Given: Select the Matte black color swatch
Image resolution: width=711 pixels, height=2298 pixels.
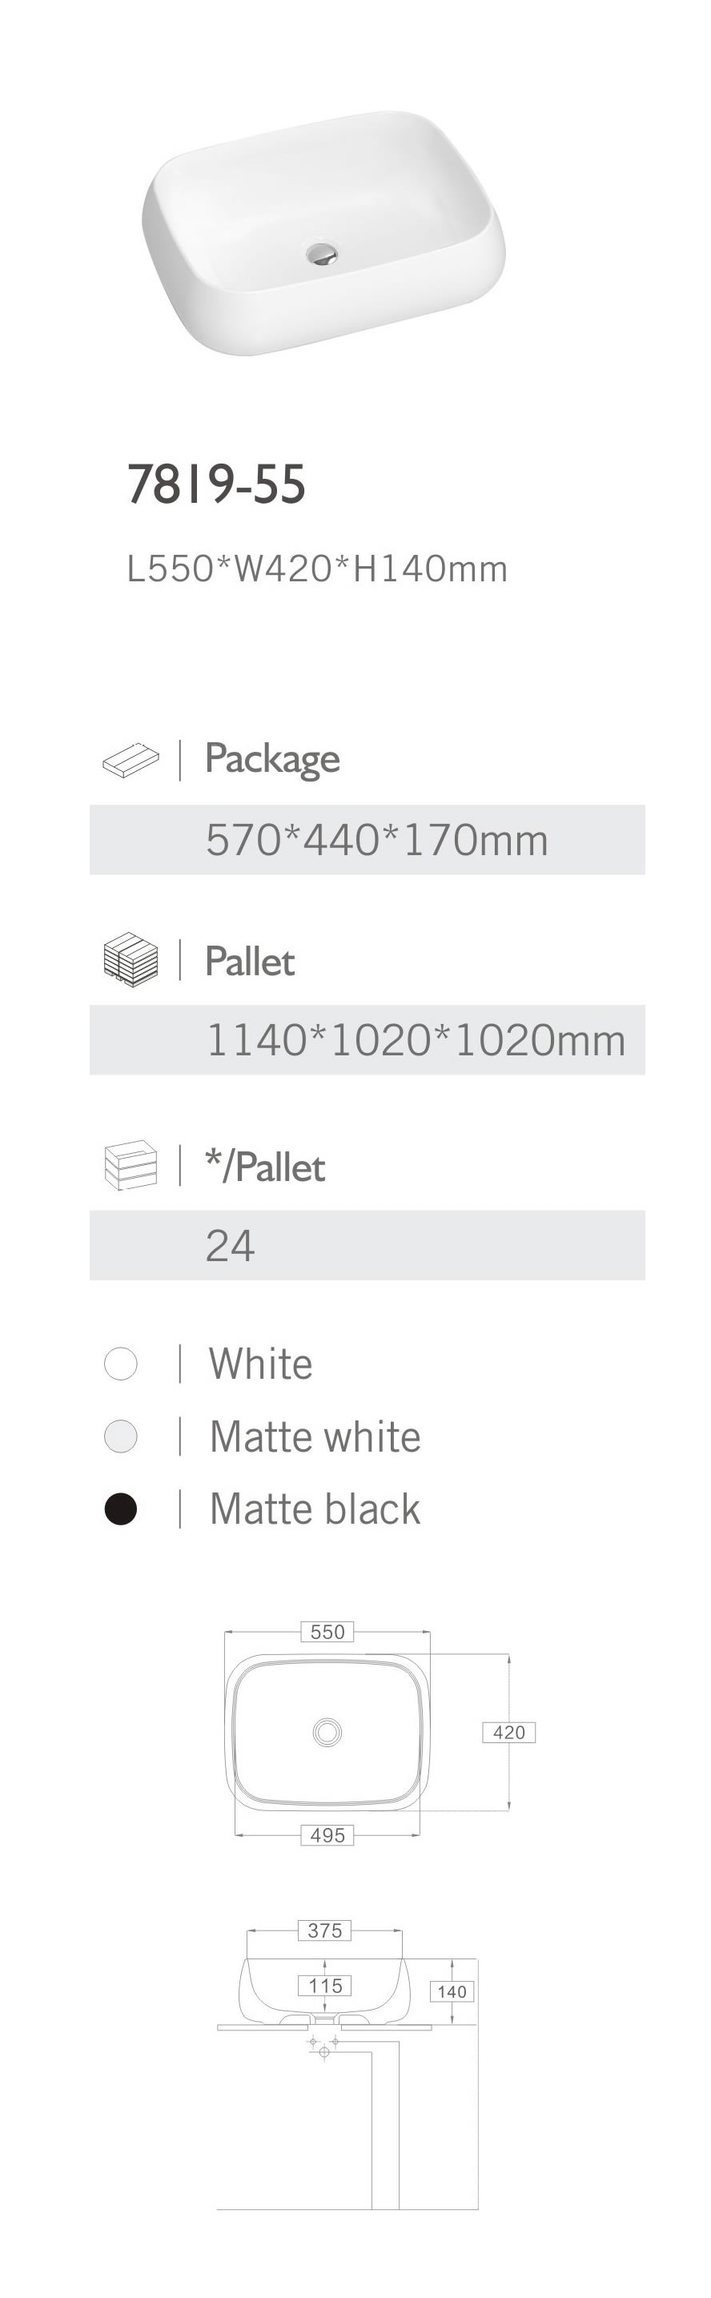Looking at the screenshot, I should [x=120, y=1509].
